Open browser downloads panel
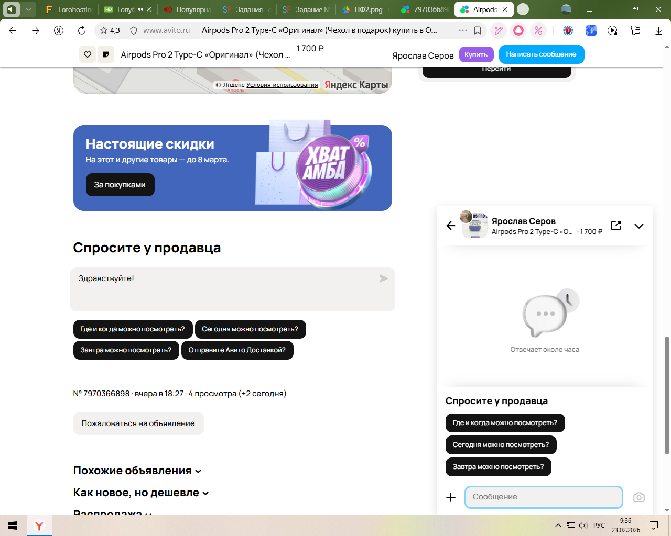Viewport: 671px width, 536px height. click(658, 30)
